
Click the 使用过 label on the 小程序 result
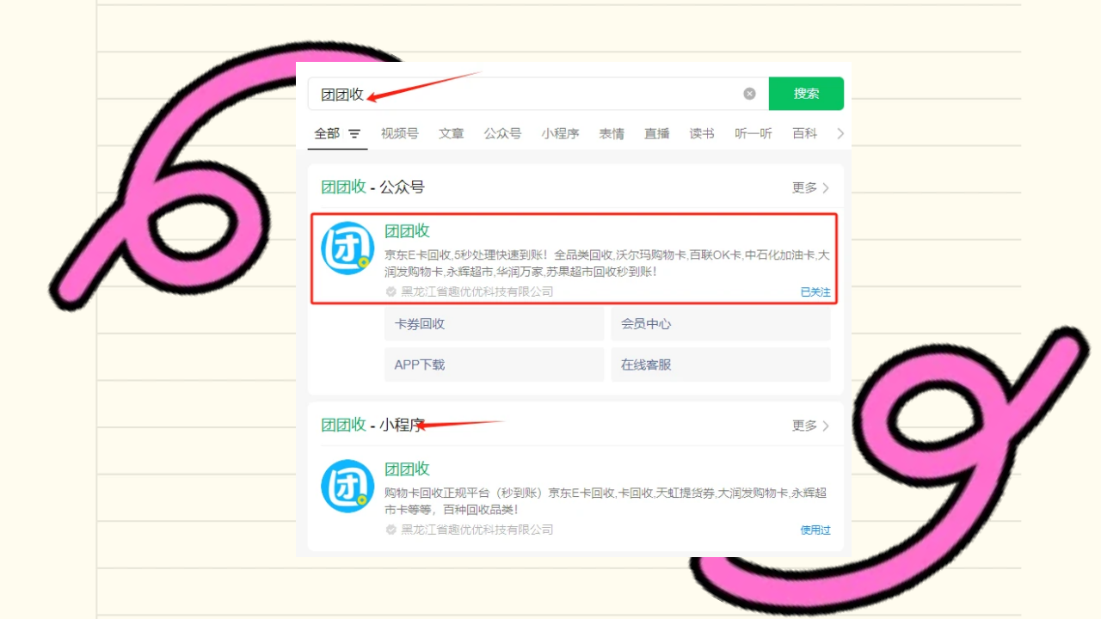point(815,530)
